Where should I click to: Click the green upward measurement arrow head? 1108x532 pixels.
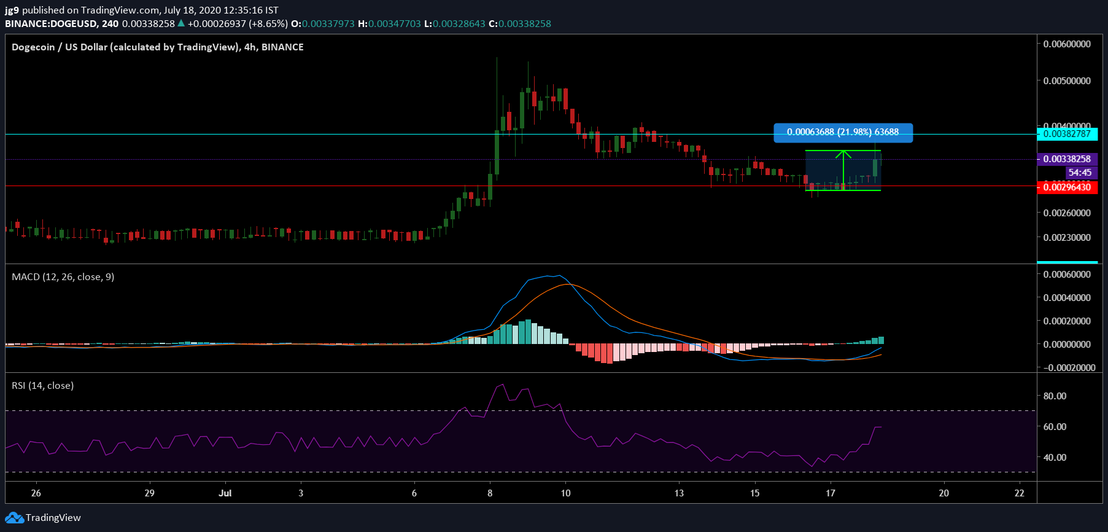(x=843, y=154)
